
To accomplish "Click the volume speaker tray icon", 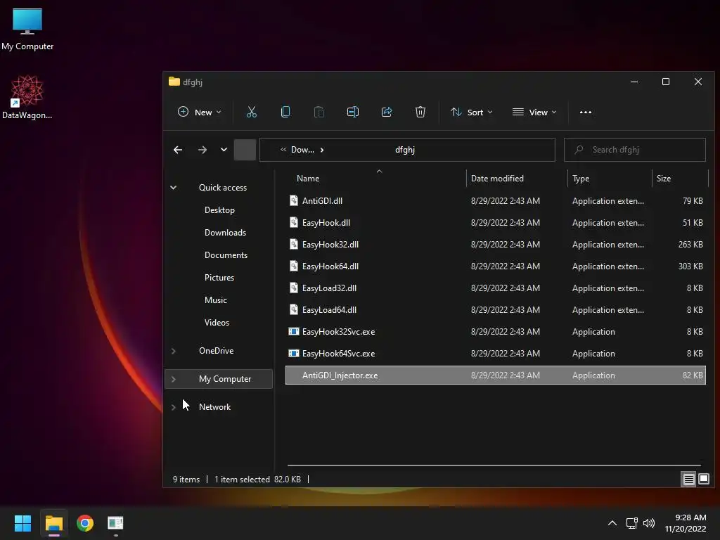I will click(649, 523).
